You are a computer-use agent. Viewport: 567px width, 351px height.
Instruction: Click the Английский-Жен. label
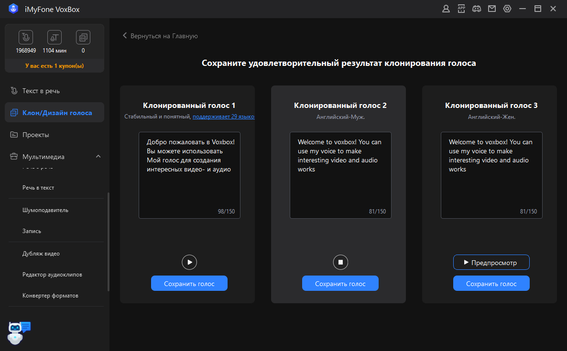(x=491, y=117)
